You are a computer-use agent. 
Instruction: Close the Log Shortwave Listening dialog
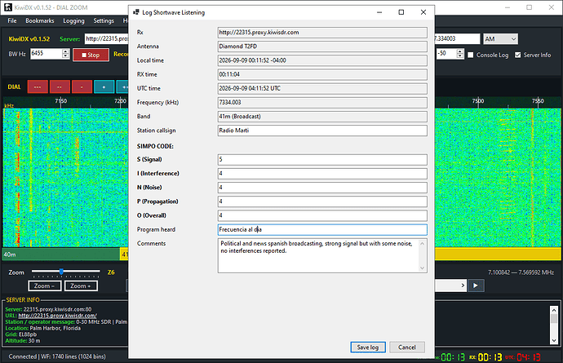(423, 12)
